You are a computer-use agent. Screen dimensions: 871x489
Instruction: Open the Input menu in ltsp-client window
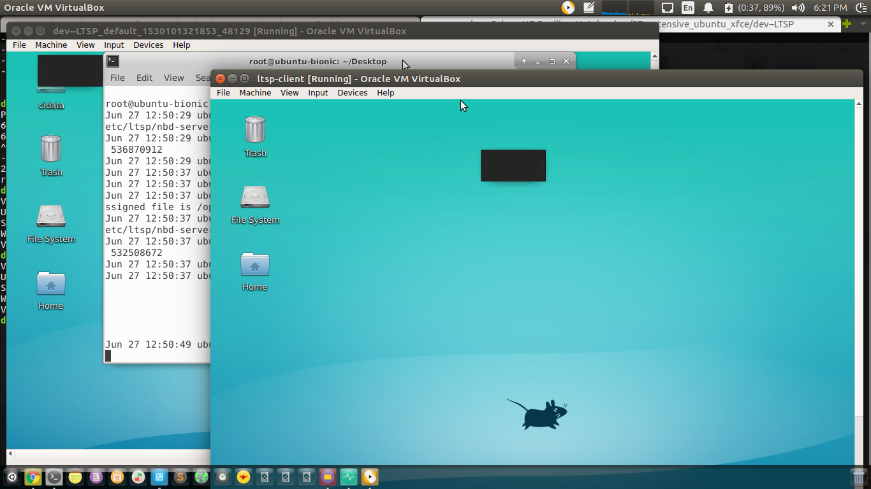pyautogui.click(x=318, y=92)
